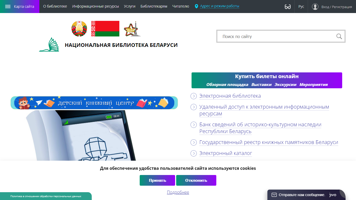Click the Карта сайта label
The width and height of the screenshot is (356, 200).
click(x=24, y=7)
